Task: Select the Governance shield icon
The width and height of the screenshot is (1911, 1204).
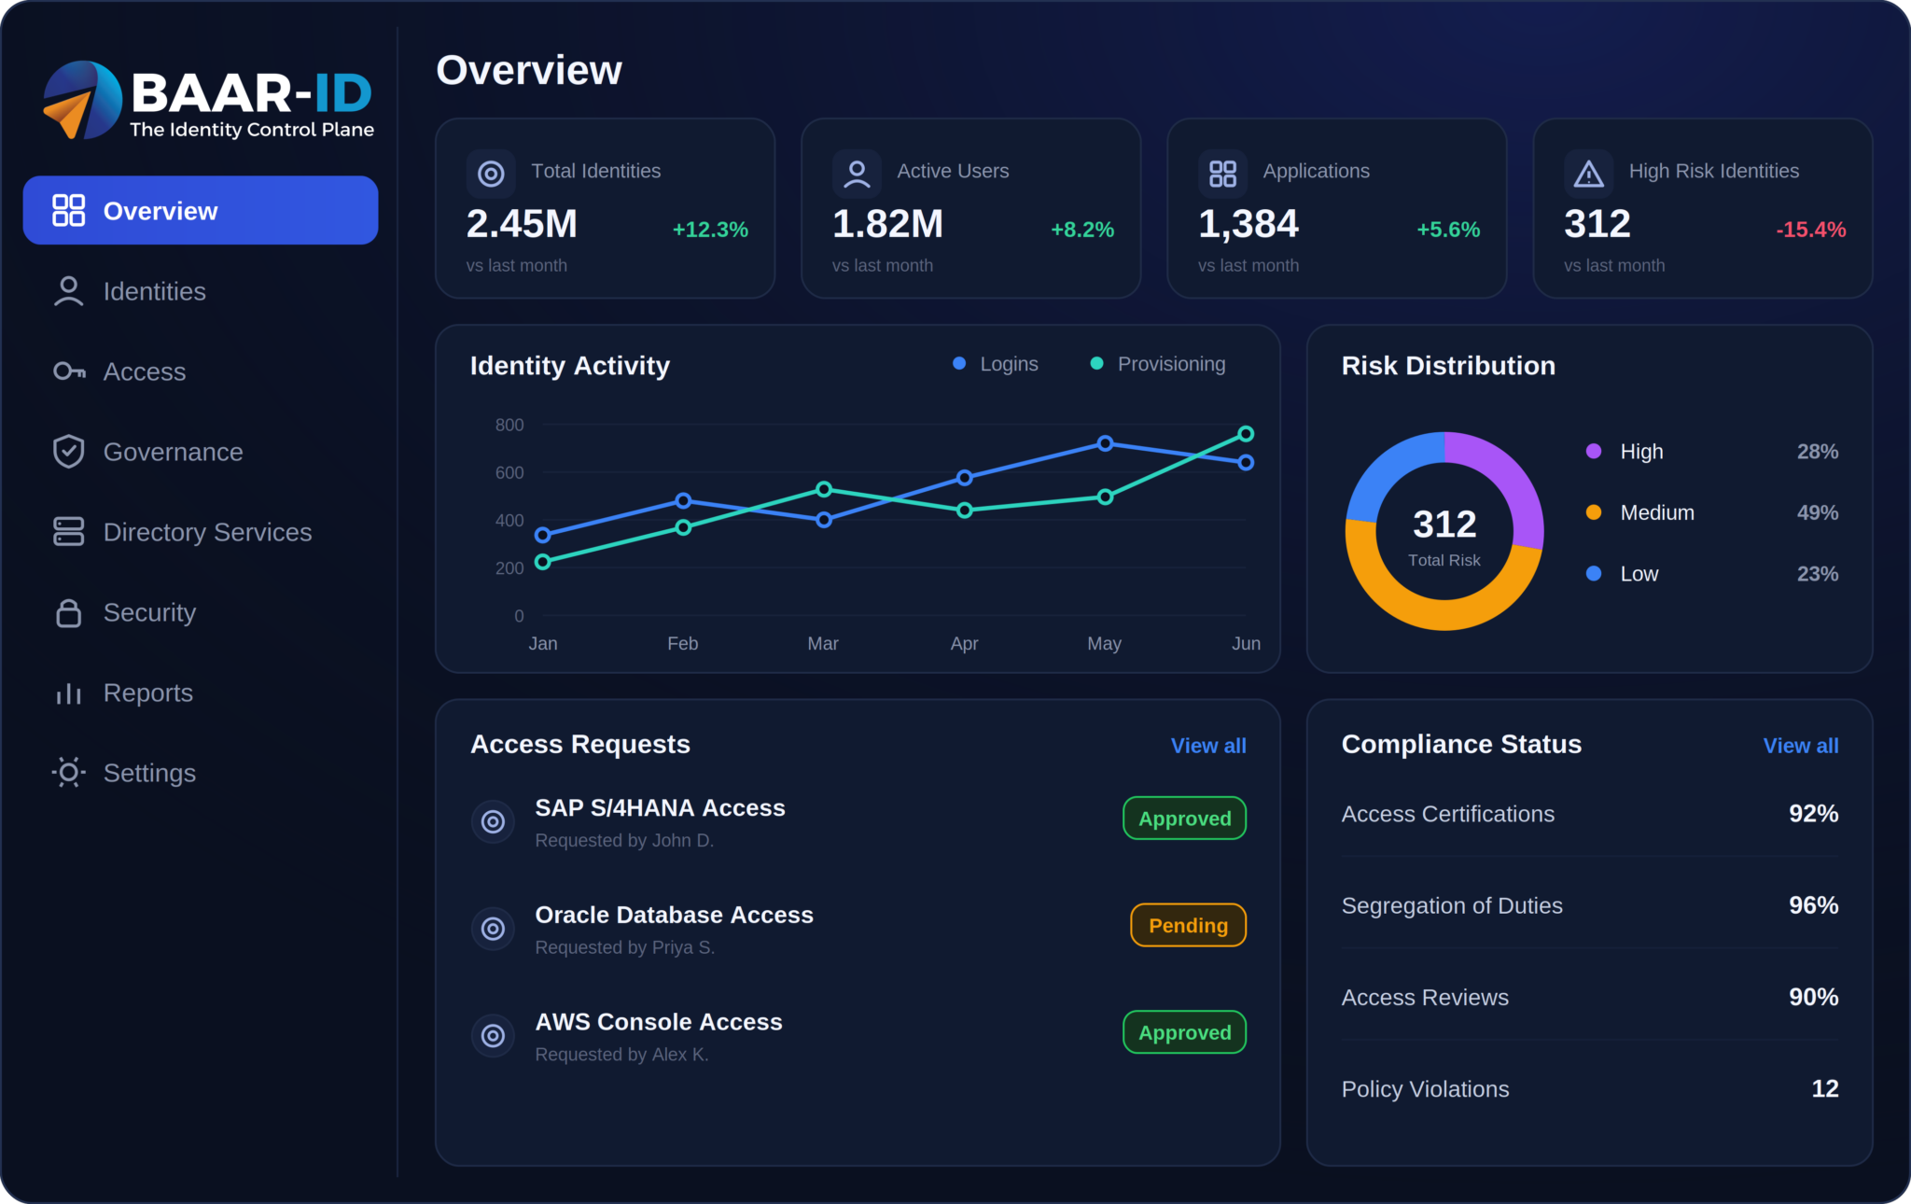Action: pos(68,452)
